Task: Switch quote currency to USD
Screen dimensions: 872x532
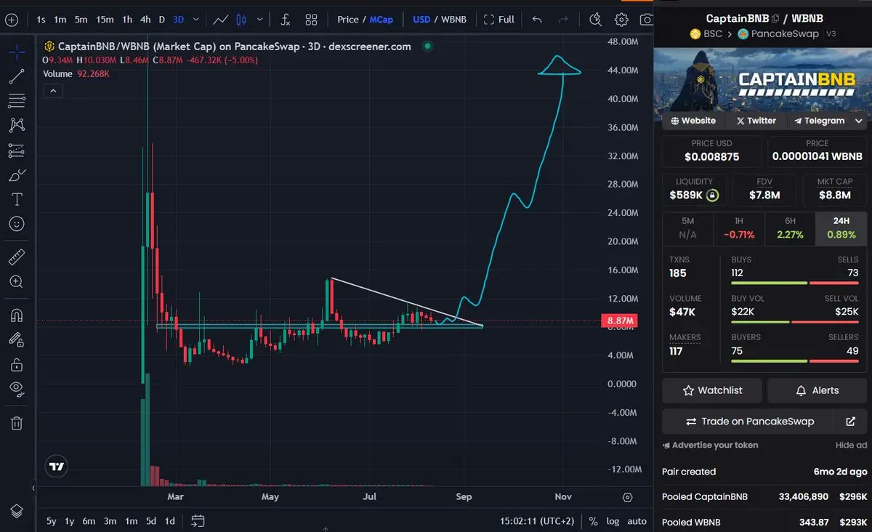Action: pos(421,20)
